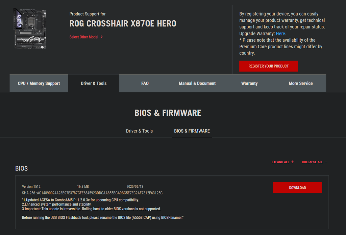The image size is (346, 235).
Task: Select the Driver & Tools main tab
Action: (x=94, y=83)
